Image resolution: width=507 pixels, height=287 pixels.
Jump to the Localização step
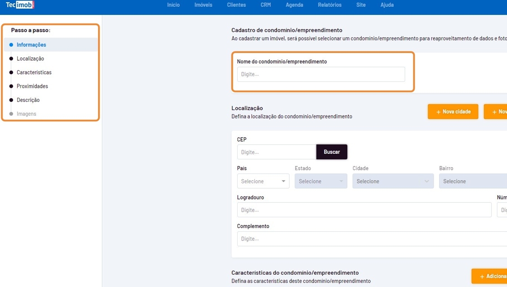point(30,59)
